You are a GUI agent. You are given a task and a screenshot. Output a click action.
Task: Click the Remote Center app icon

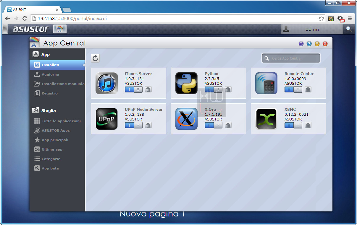pos(266,83)
